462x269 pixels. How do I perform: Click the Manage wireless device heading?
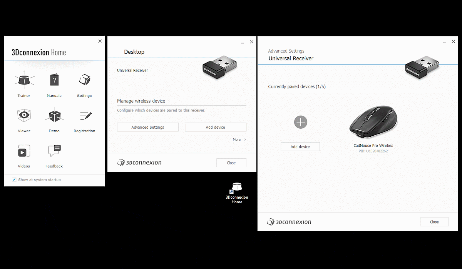(141, 101)
